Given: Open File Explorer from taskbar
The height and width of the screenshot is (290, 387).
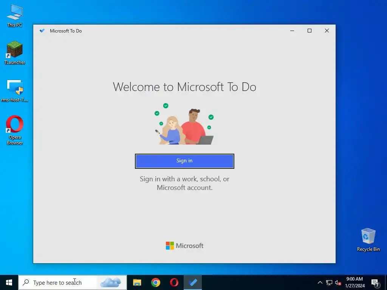Looking at the screenshot, I should [x=137, y=282].
